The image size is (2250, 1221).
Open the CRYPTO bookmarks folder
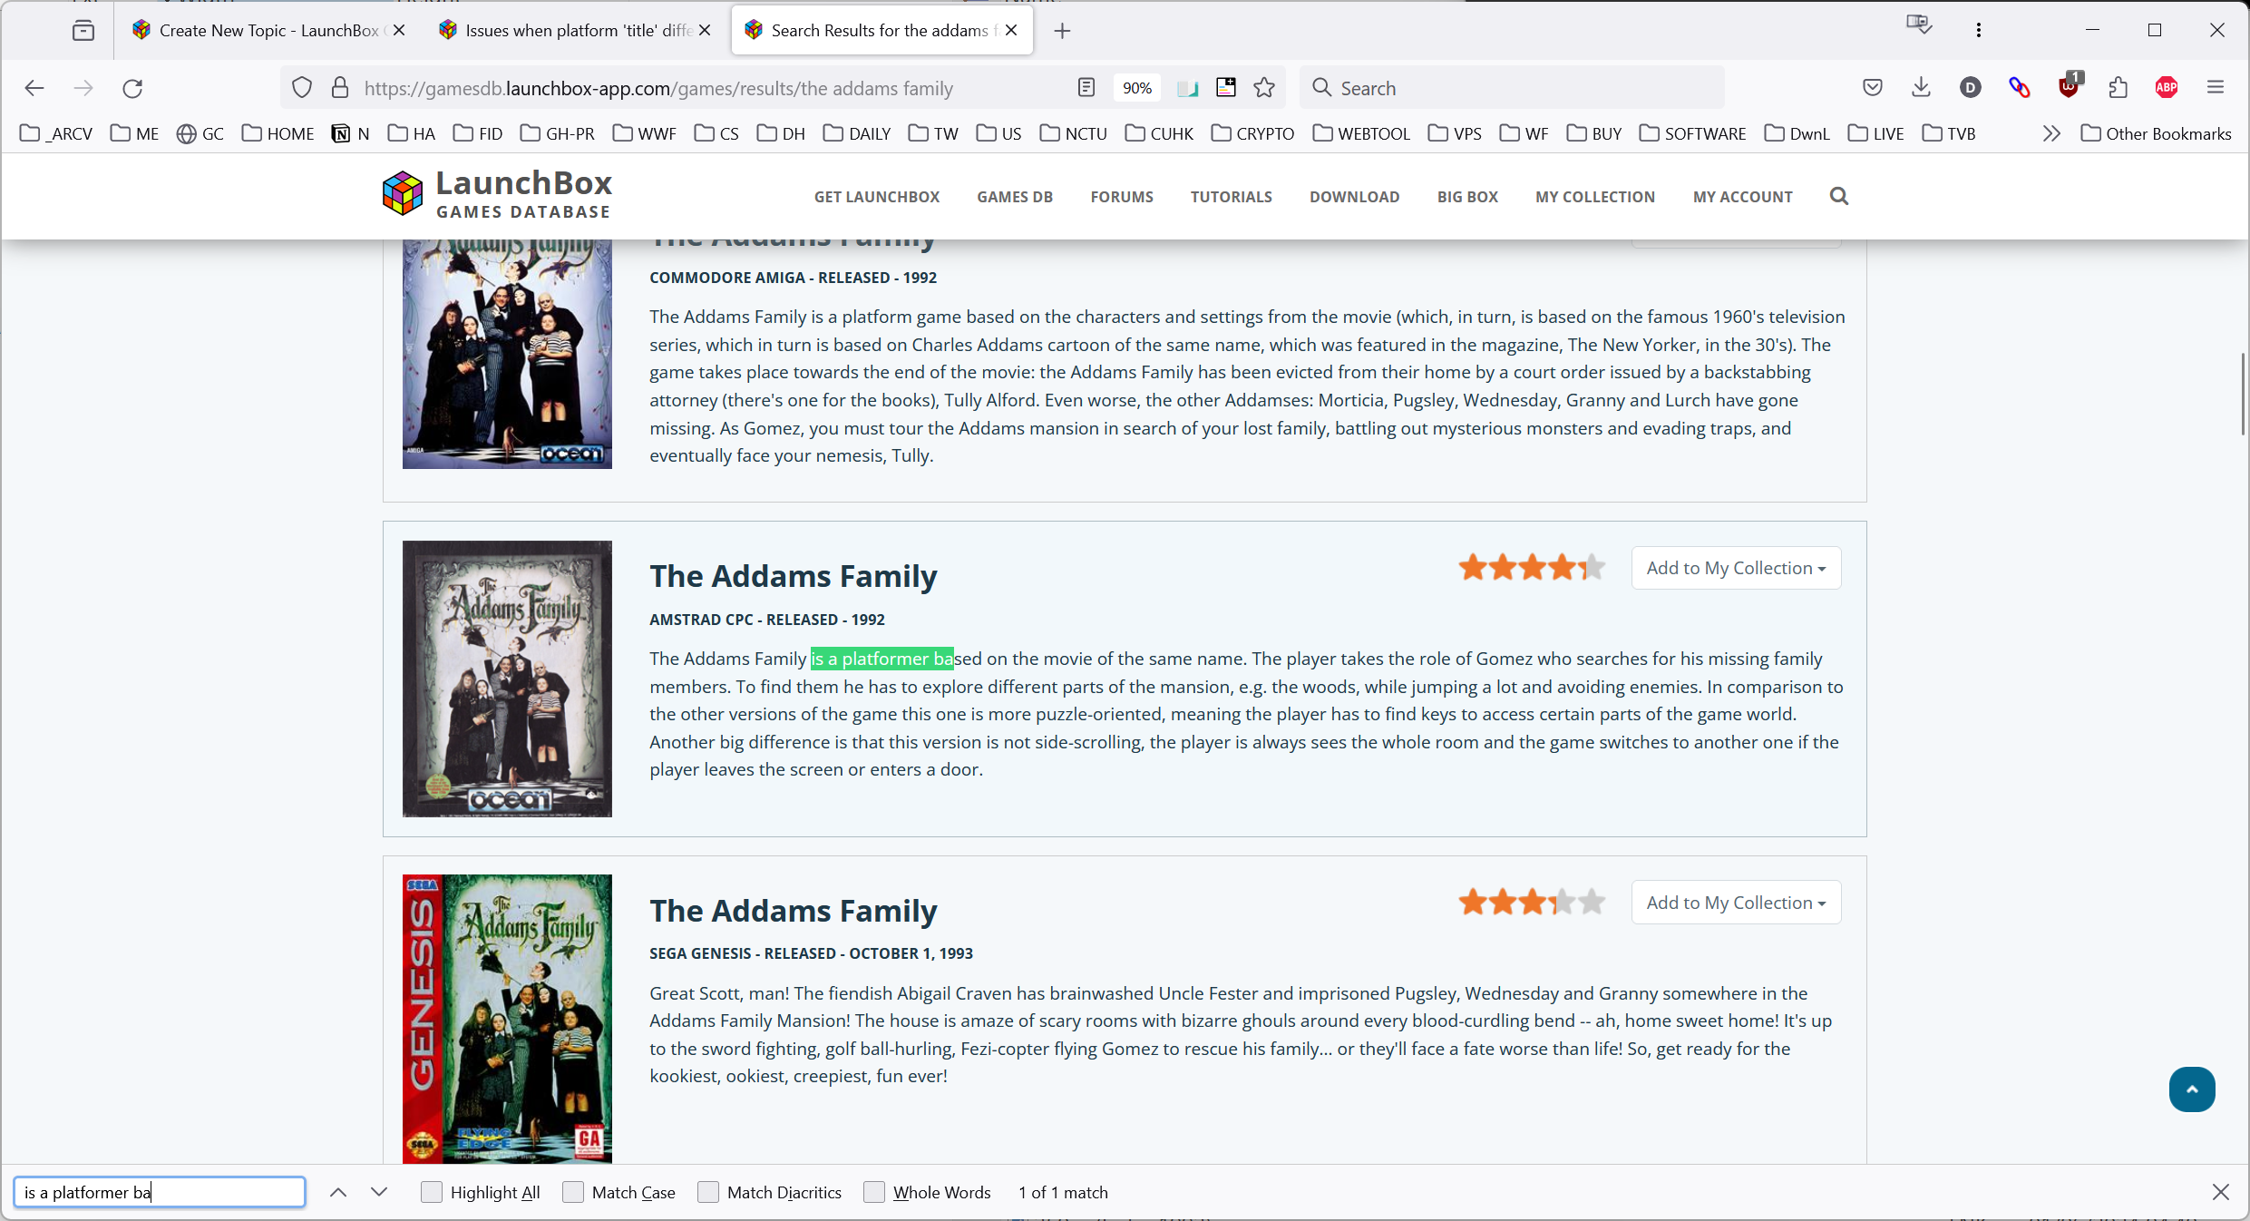tap(1252, 133)
